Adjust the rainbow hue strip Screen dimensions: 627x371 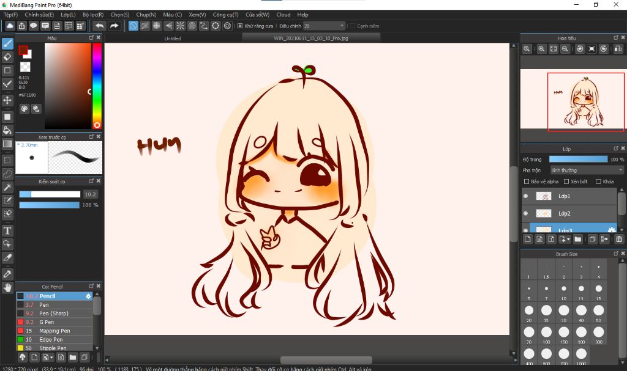[97, 86]
